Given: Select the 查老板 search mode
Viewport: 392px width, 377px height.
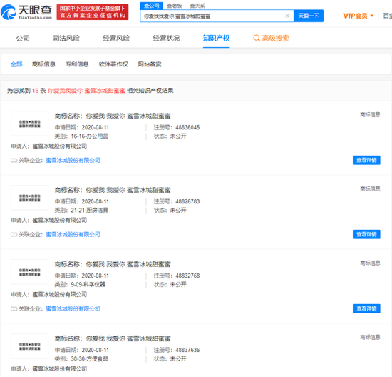Looking at the screenshot, I should [x=174, y=6].
